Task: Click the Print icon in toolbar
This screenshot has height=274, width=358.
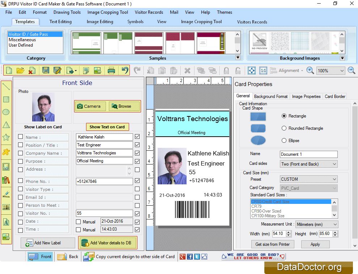Action: [x=111, y=70]
